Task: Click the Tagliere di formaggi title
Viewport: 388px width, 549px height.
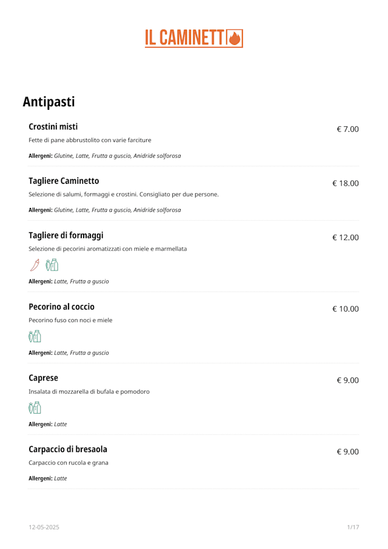Action: pos(66,235)
